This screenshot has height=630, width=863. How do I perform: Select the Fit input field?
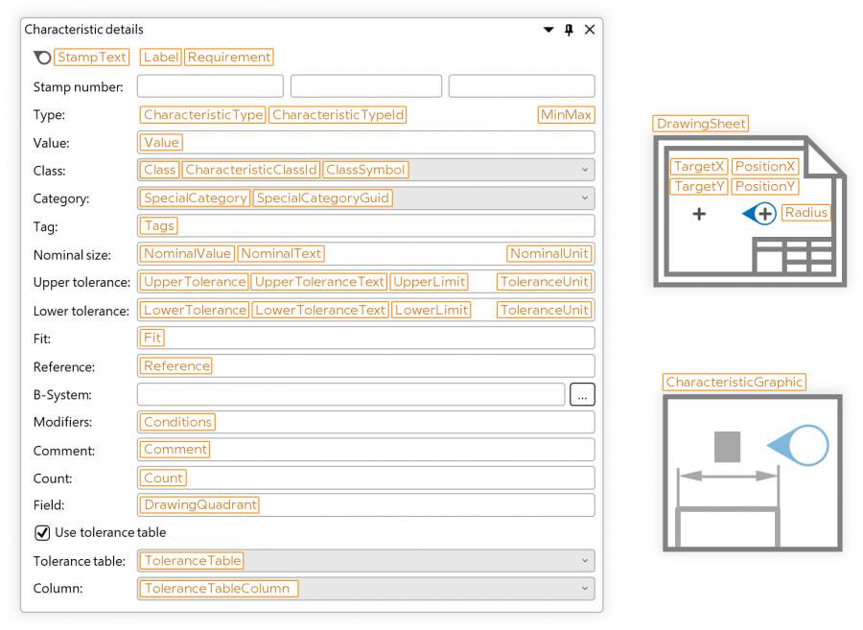(366, 338)
